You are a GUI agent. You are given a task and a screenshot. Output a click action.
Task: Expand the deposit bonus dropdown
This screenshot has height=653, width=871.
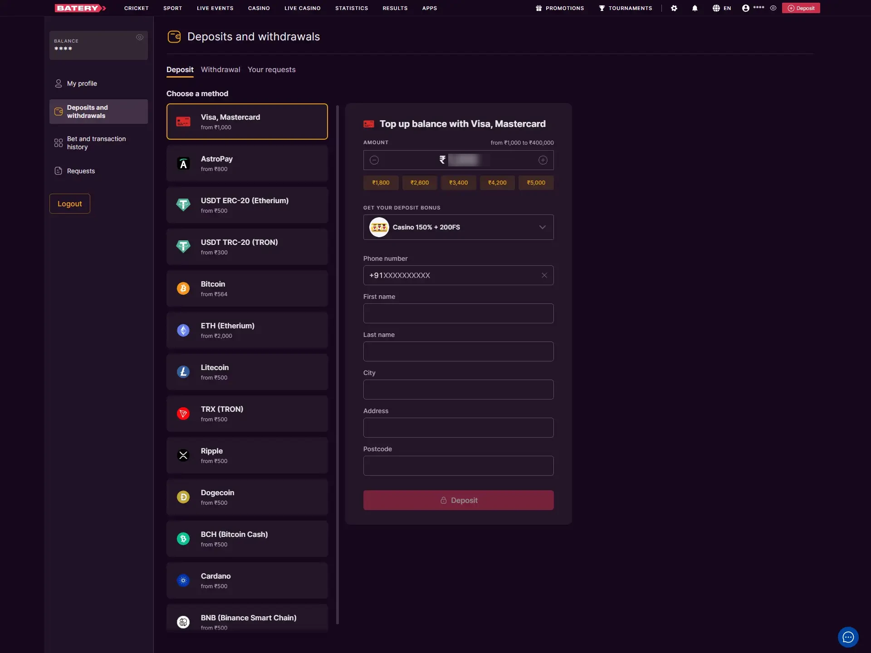point(542,227)
